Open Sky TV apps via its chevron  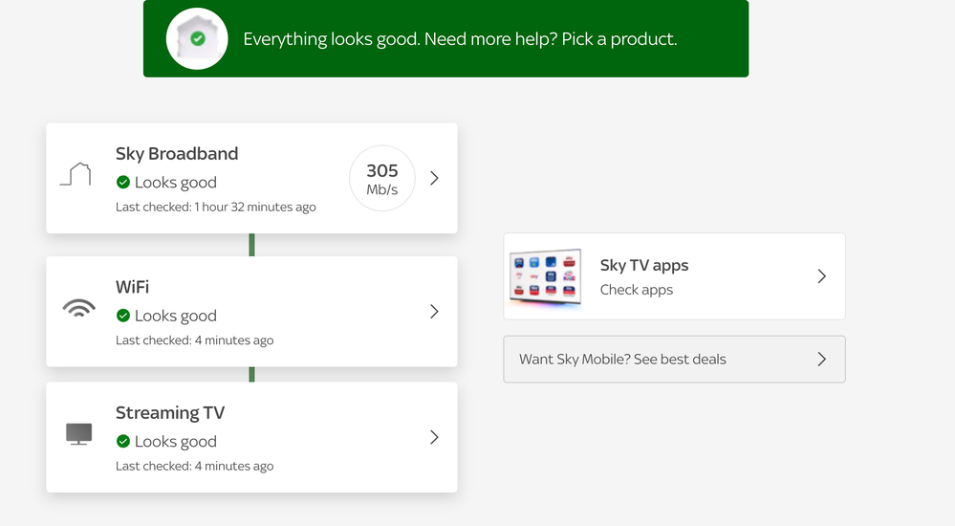tap(821, 276)
